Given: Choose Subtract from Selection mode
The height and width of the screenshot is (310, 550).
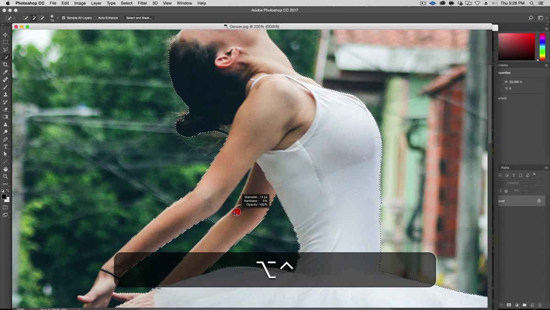Looking at the screenshot, I should click(42, 18).
